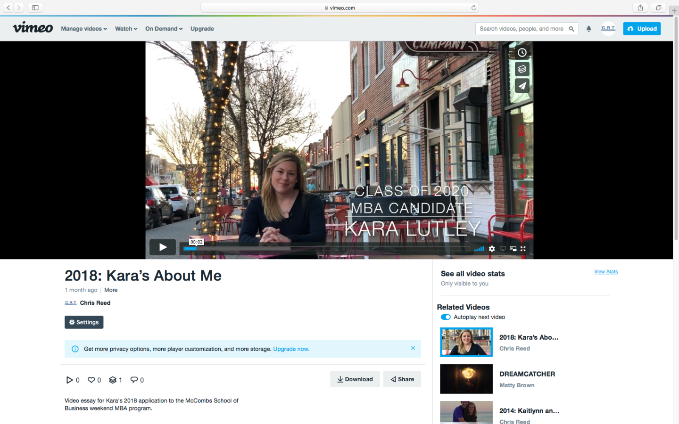Expand the Manage videos dropdown

[84, 29]
